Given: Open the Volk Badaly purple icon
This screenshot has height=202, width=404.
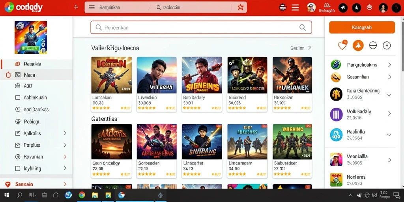Looking at the screenshot, I should pos(336,114).
